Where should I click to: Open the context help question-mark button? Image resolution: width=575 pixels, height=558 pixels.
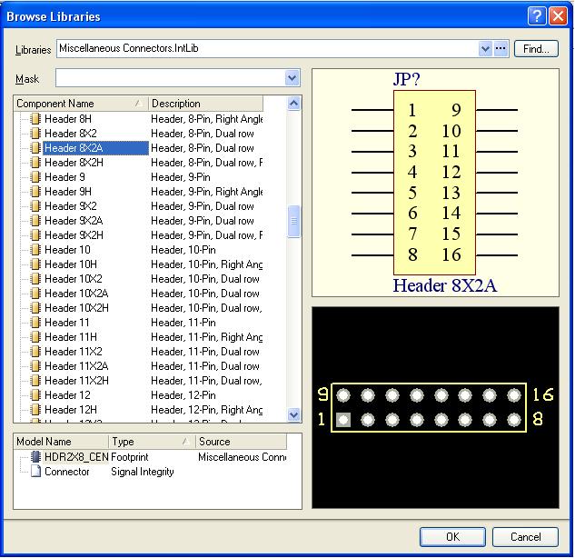[x=537, y=16]
